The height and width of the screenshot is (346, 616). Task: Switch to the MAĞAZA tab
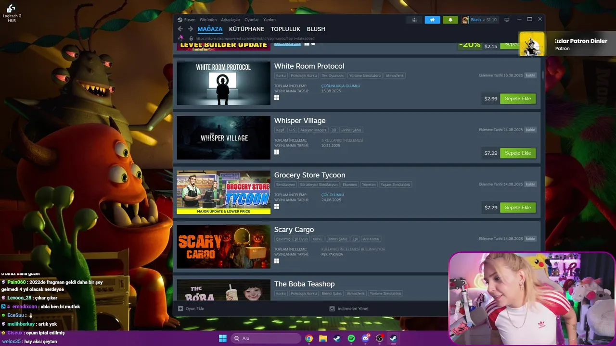pyautogui.click(x=210, y=29)
